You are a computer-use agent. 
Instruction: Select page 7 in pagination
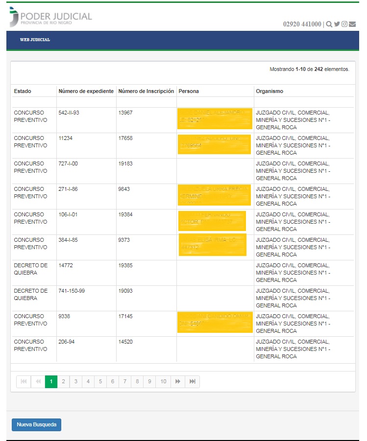point(125,381)
